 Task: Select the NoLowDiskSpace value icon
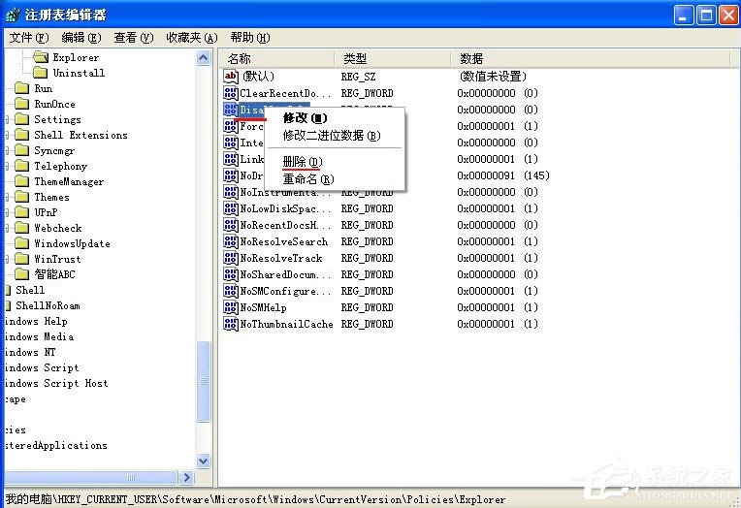tap(231, 208)
